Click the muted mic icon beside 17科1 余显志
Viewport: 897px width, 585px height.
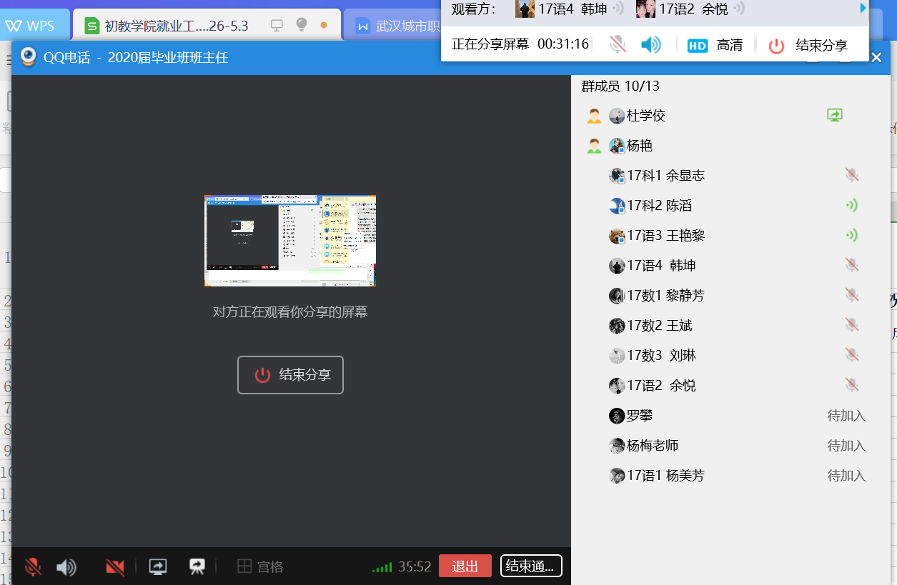(x=851, y=175)
